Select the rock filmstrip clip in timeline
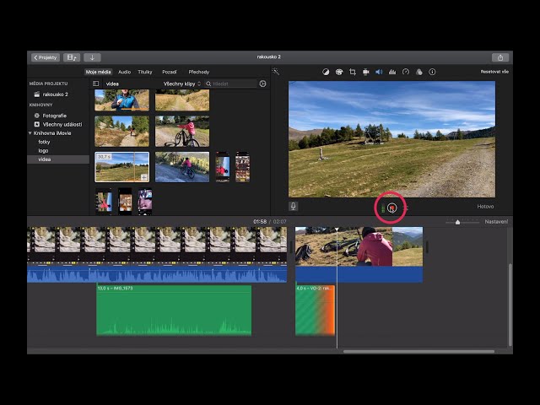The width and height of the screenshot is (540, 405). (157, 255)
